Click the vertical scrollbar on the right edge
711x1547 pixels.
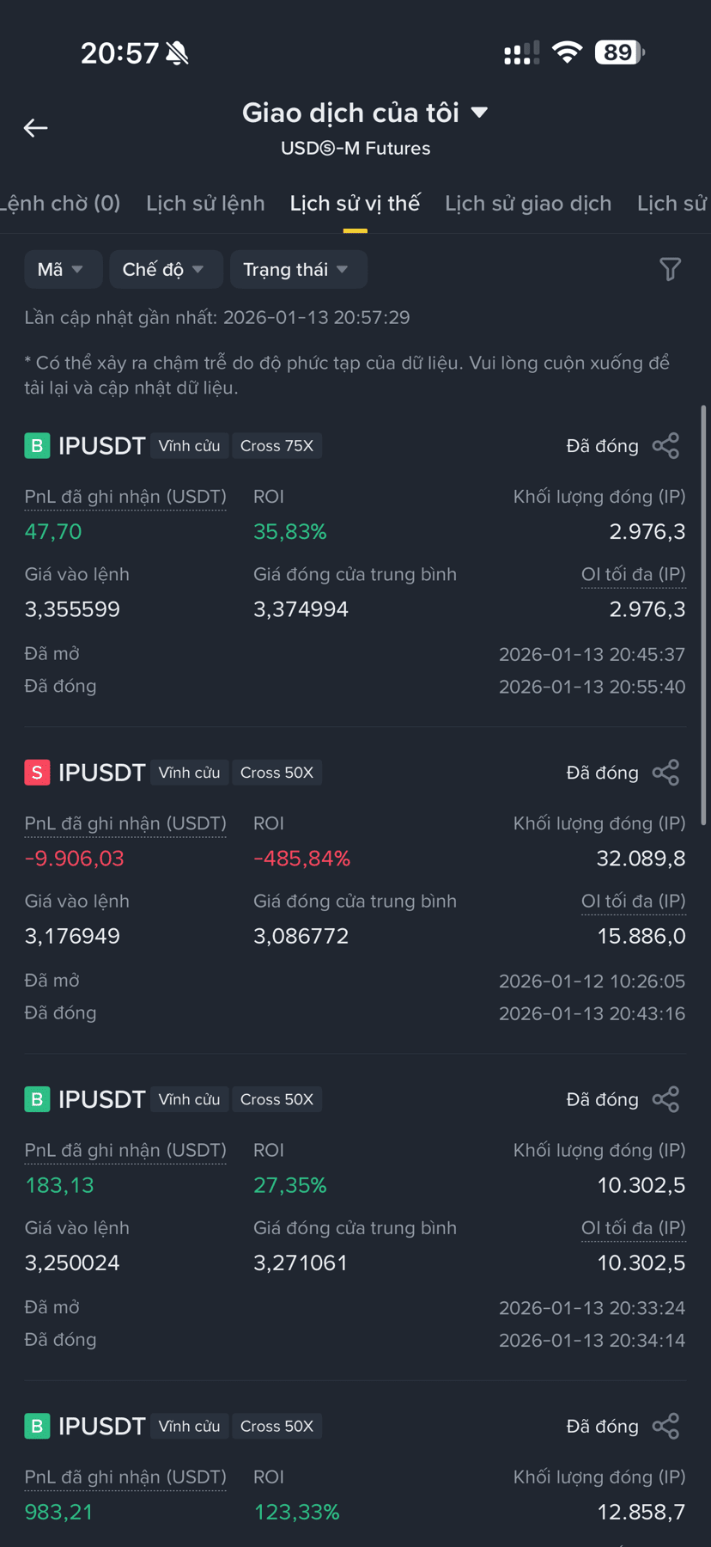[704, 615]
